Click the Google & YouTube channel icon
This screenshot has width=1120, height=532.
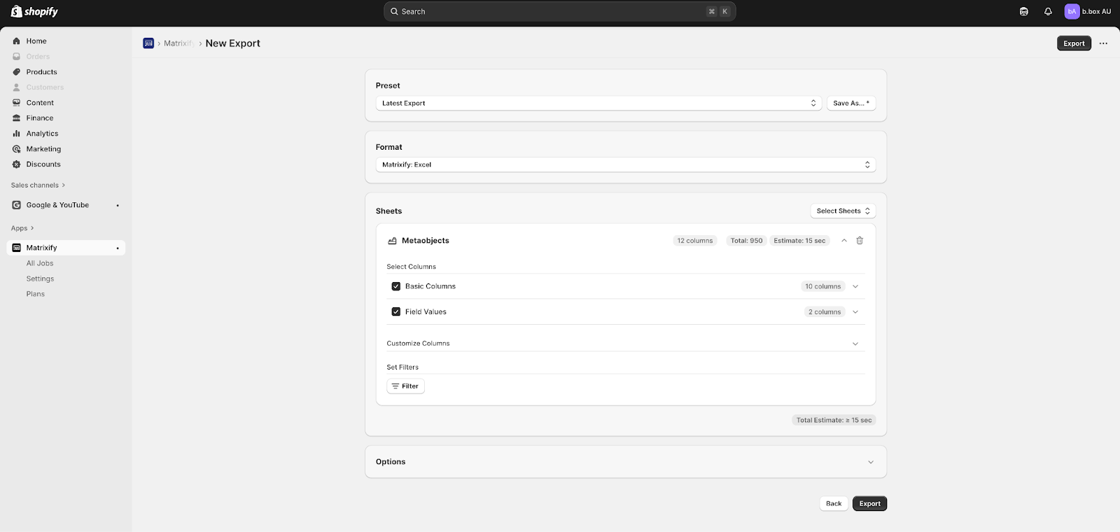tap(17, 205)
